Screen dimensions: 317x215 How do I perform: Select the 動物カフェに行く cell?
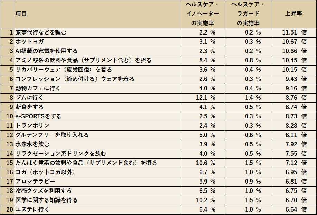(x=97, y=88)
